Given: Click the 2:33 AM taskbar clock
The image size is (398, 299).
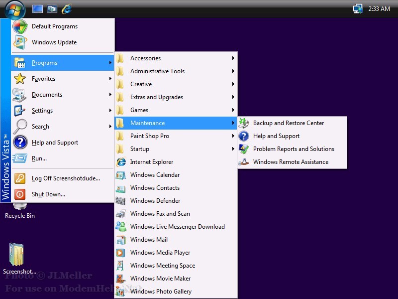Looking at the screenshot, I should click(379, 9).
